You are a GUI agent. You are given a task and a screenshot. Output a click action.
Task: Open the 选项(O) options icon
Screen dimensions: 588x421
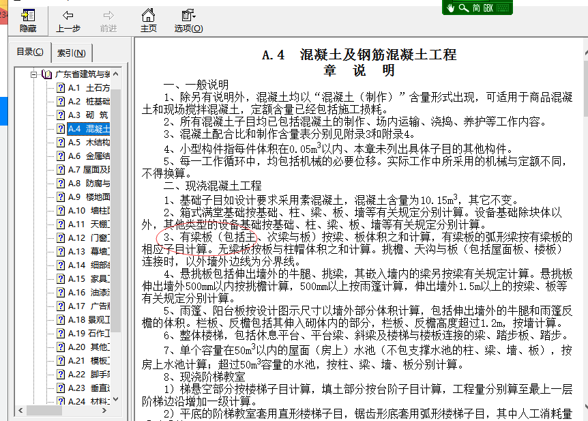[188, 16]
